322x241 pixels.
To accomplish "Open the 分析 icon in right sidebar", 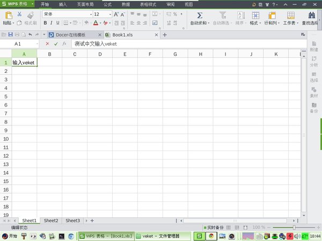I will [x=314, y=62].
